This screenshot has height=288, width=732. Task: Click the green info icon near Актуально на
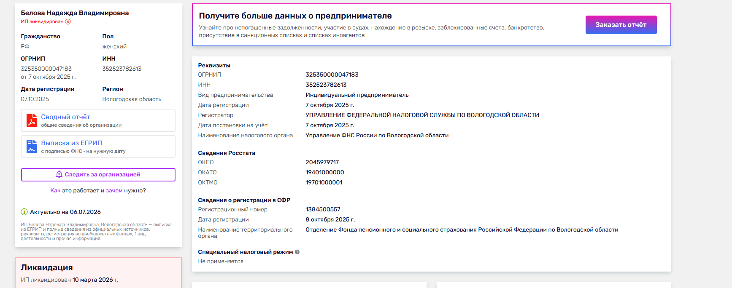tap(24, 212)
